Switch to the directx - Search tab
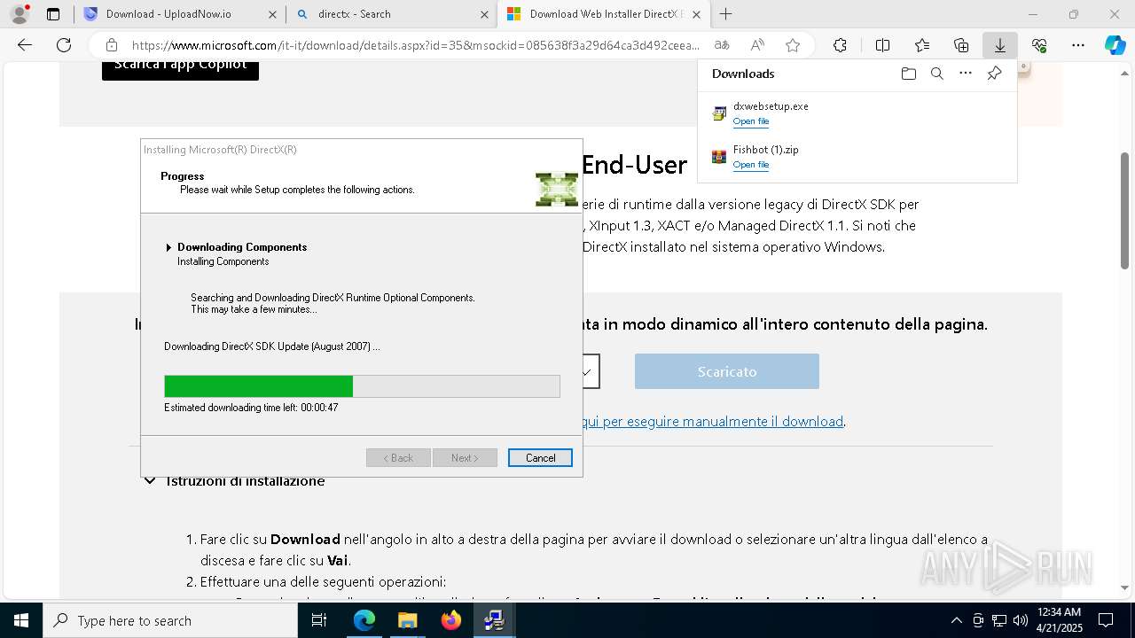This screenshot has height=638, width=1135. tap(391, 14)
